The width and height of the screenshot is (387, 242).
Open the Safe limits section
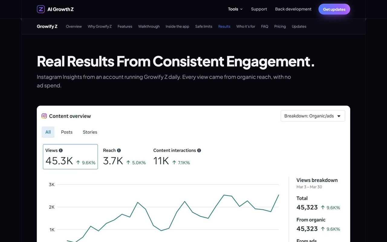(x=204, y=26)
